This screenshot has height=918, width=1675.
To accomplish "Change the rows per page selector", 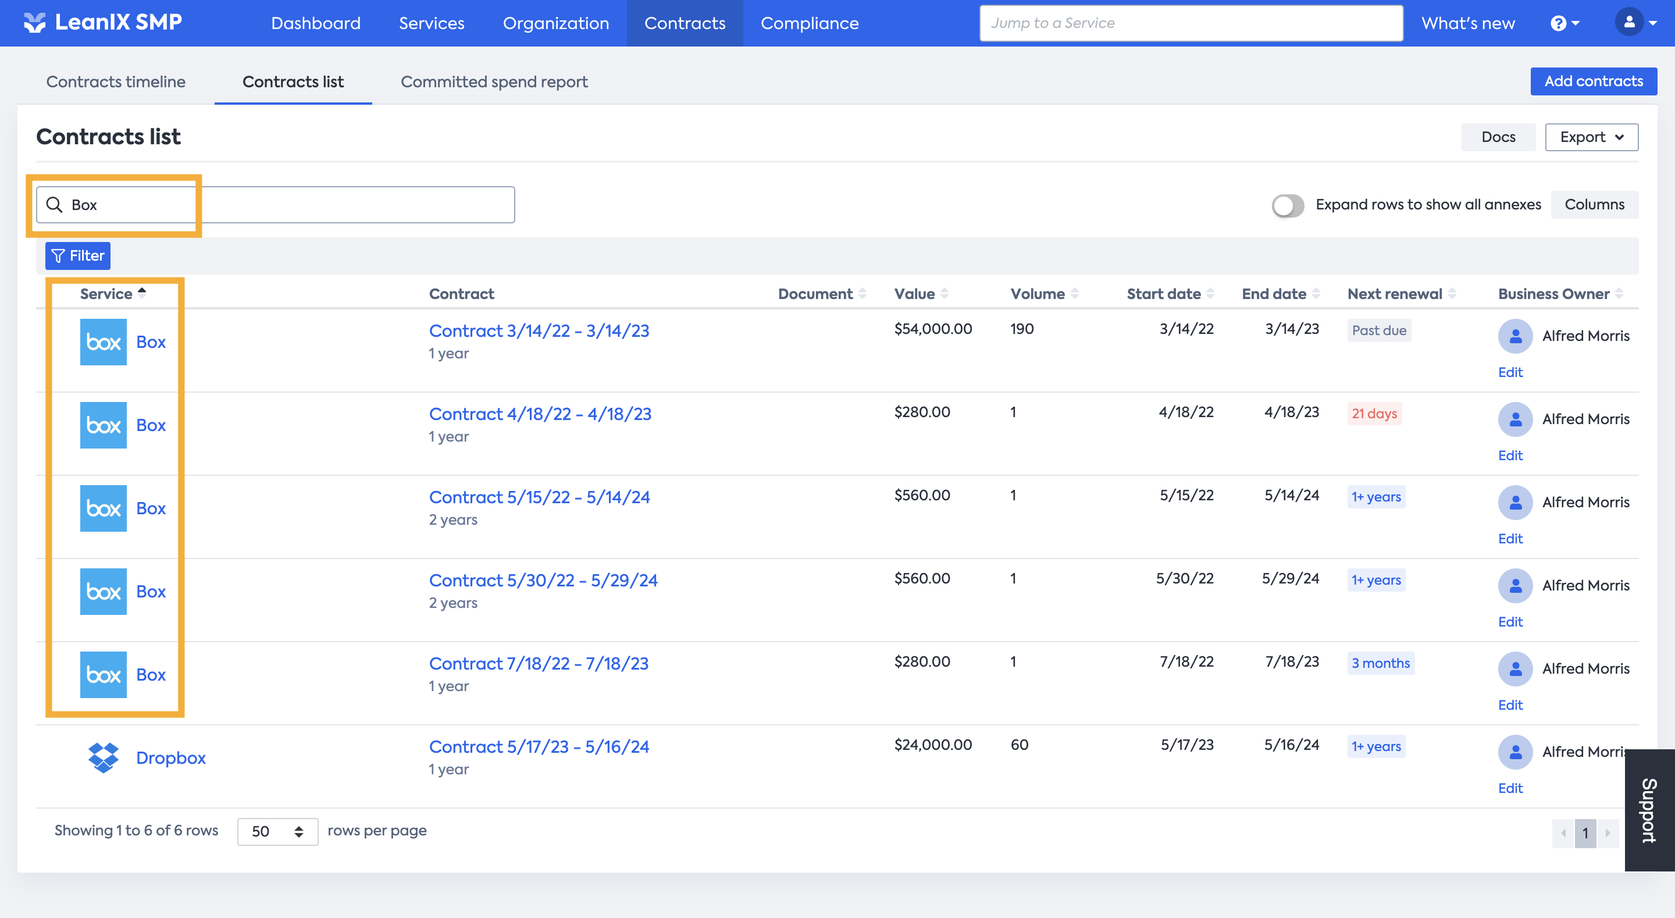I will pos(277,831).
